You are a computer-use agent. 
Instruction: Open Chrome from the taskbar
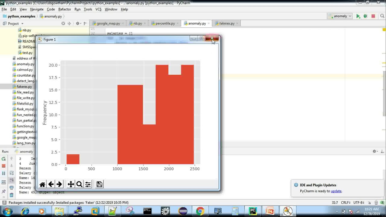(200, 211)
